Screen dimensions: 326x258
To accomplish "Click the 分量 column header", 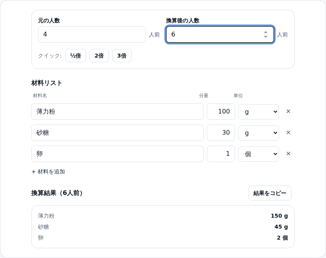I will [x=203, y=96].
